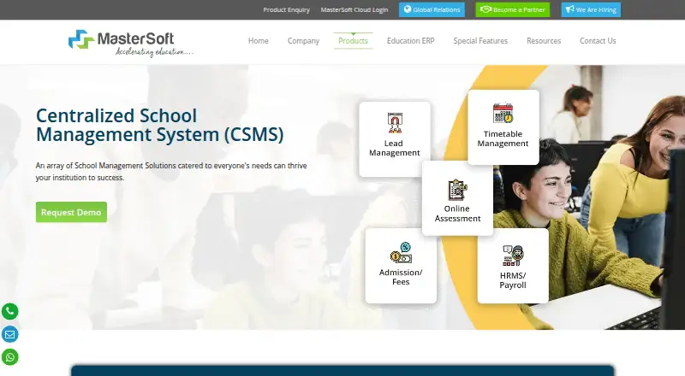This screenshot has width=685, height=376.
Task: Open the Education ERP menu
Action: coord(411,40)
